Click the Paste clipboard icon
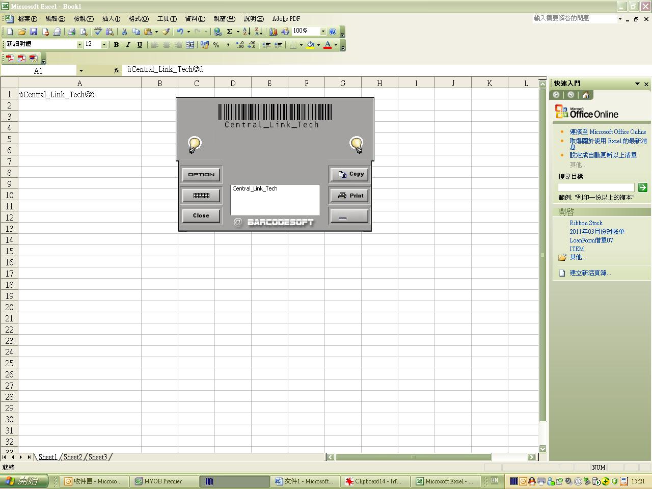Image resolution: width=652 pixels, height=489 pixels. tap(148, 32)
